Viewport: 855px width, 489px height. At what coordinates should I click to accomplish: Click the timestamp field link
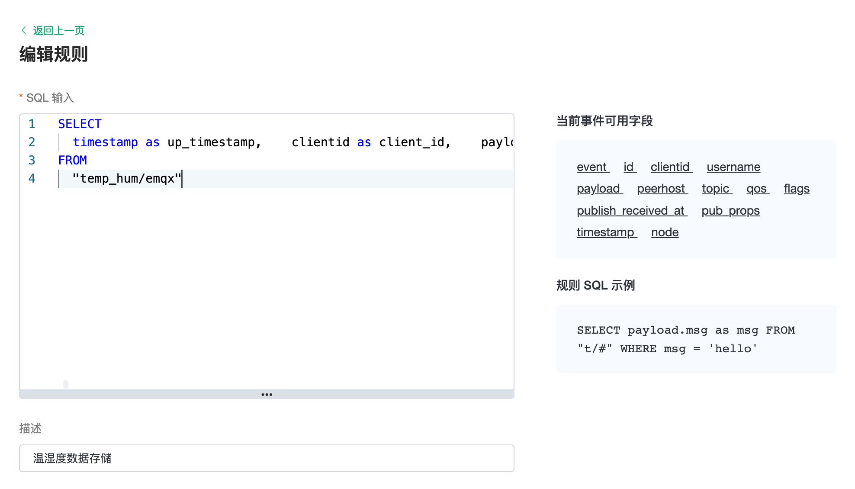605,232
